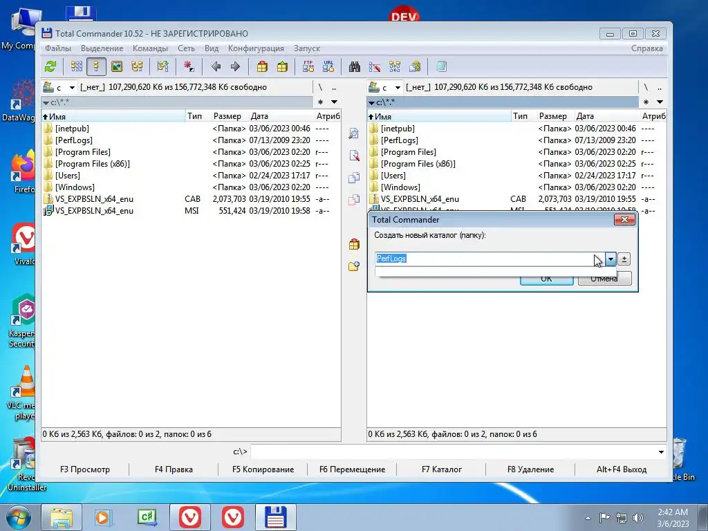Click the unpack files toolbar icon
The height and width of the screenshot is (531, 708).
(x=282, y=67)
